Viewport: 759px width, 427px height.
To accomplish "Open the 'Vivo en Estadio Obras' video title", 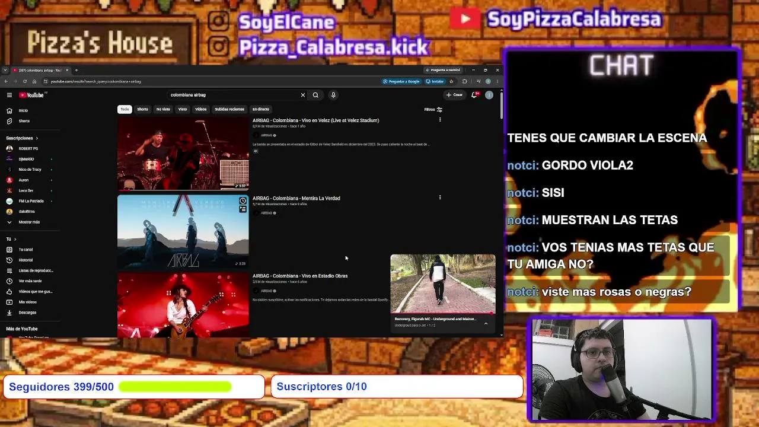I will click(x=300, y=276).
